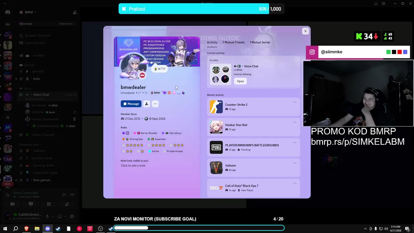Share your screen in voice panel
414x233 pixels.
pyautogui.click(x=31, y=204)
